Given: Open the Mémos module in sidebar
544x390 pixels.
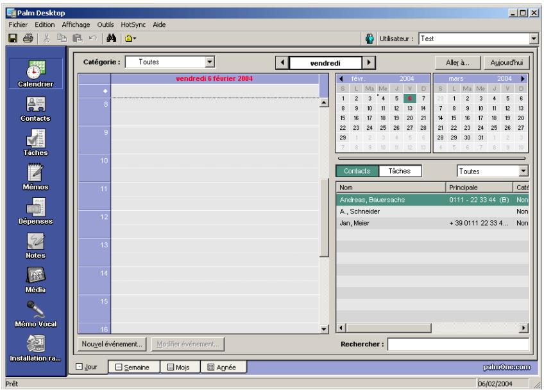Looking at the screenshot, I should 36,177.
